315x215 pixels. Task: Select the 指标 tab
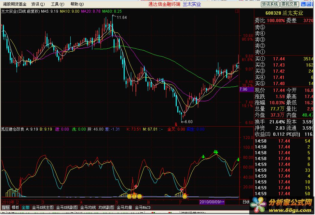tap(6, 208)
